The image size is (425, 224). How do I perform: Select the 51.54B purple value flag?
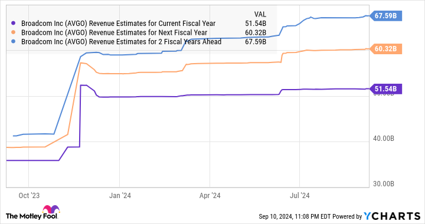385,89
